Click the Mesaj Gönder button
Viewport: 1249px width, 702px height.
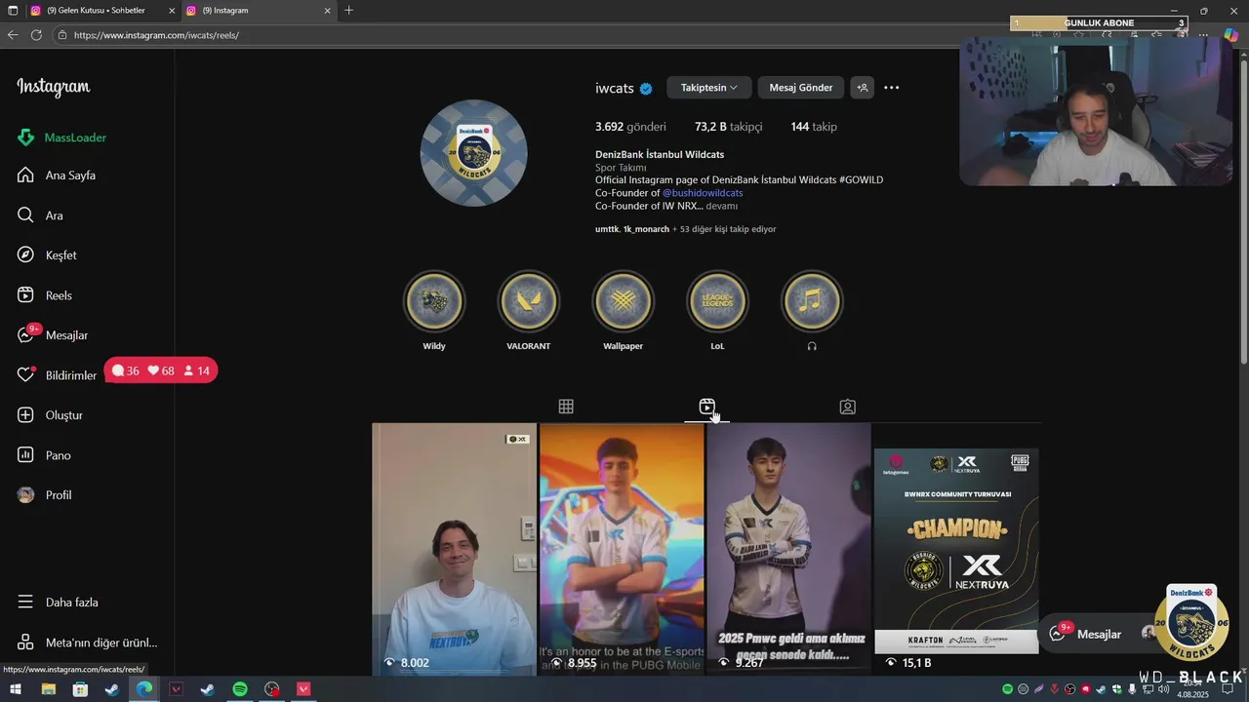[801, 88]
